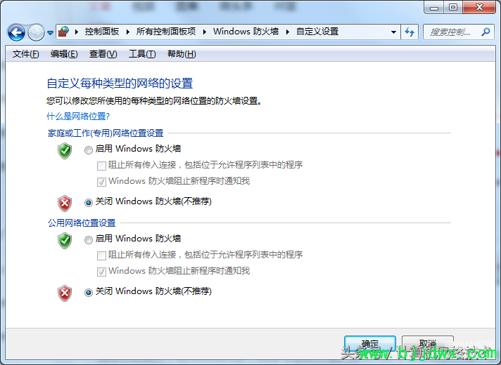The width and height of the screenshot is (501, 365).
Task: Open the 什么是网络位置? help link
Action: click(78, 116)
